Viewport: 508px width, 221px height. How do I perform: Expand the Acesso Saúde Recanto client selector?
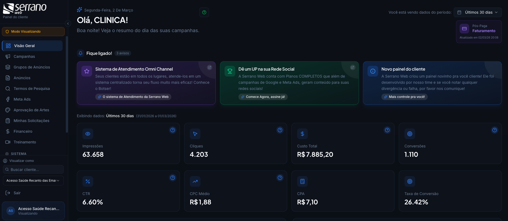tap(33, 181)
